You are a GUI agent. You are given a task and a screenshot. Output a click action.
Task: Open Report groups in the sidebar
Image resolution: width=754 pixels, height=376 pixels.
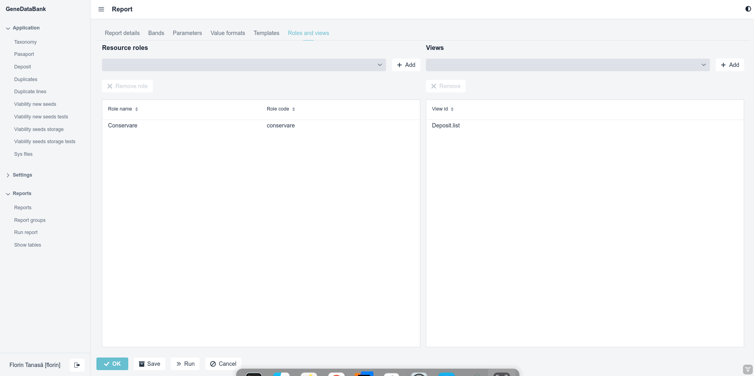pos(30,220)
